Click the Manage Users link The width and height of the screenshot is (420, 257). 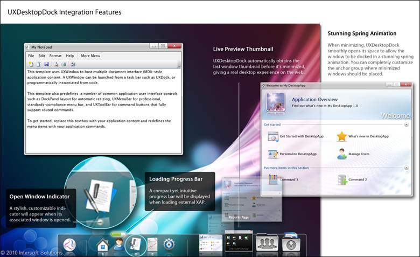(359, 154)
